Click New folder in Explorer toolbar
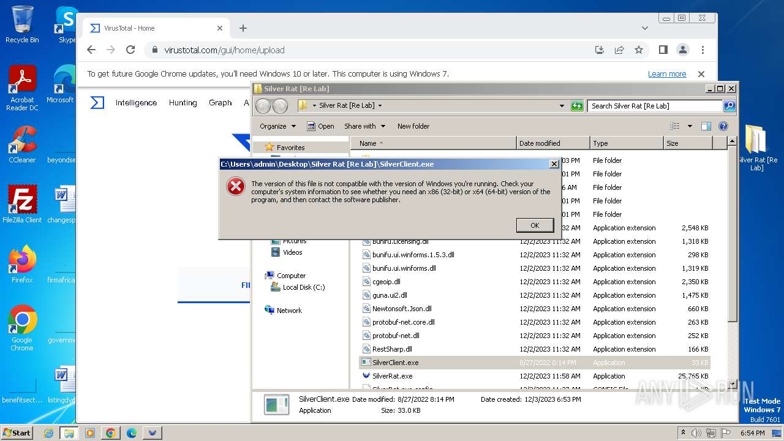This screenshot has width=784, height=441. pyautogui.click(x=413, y=126)
